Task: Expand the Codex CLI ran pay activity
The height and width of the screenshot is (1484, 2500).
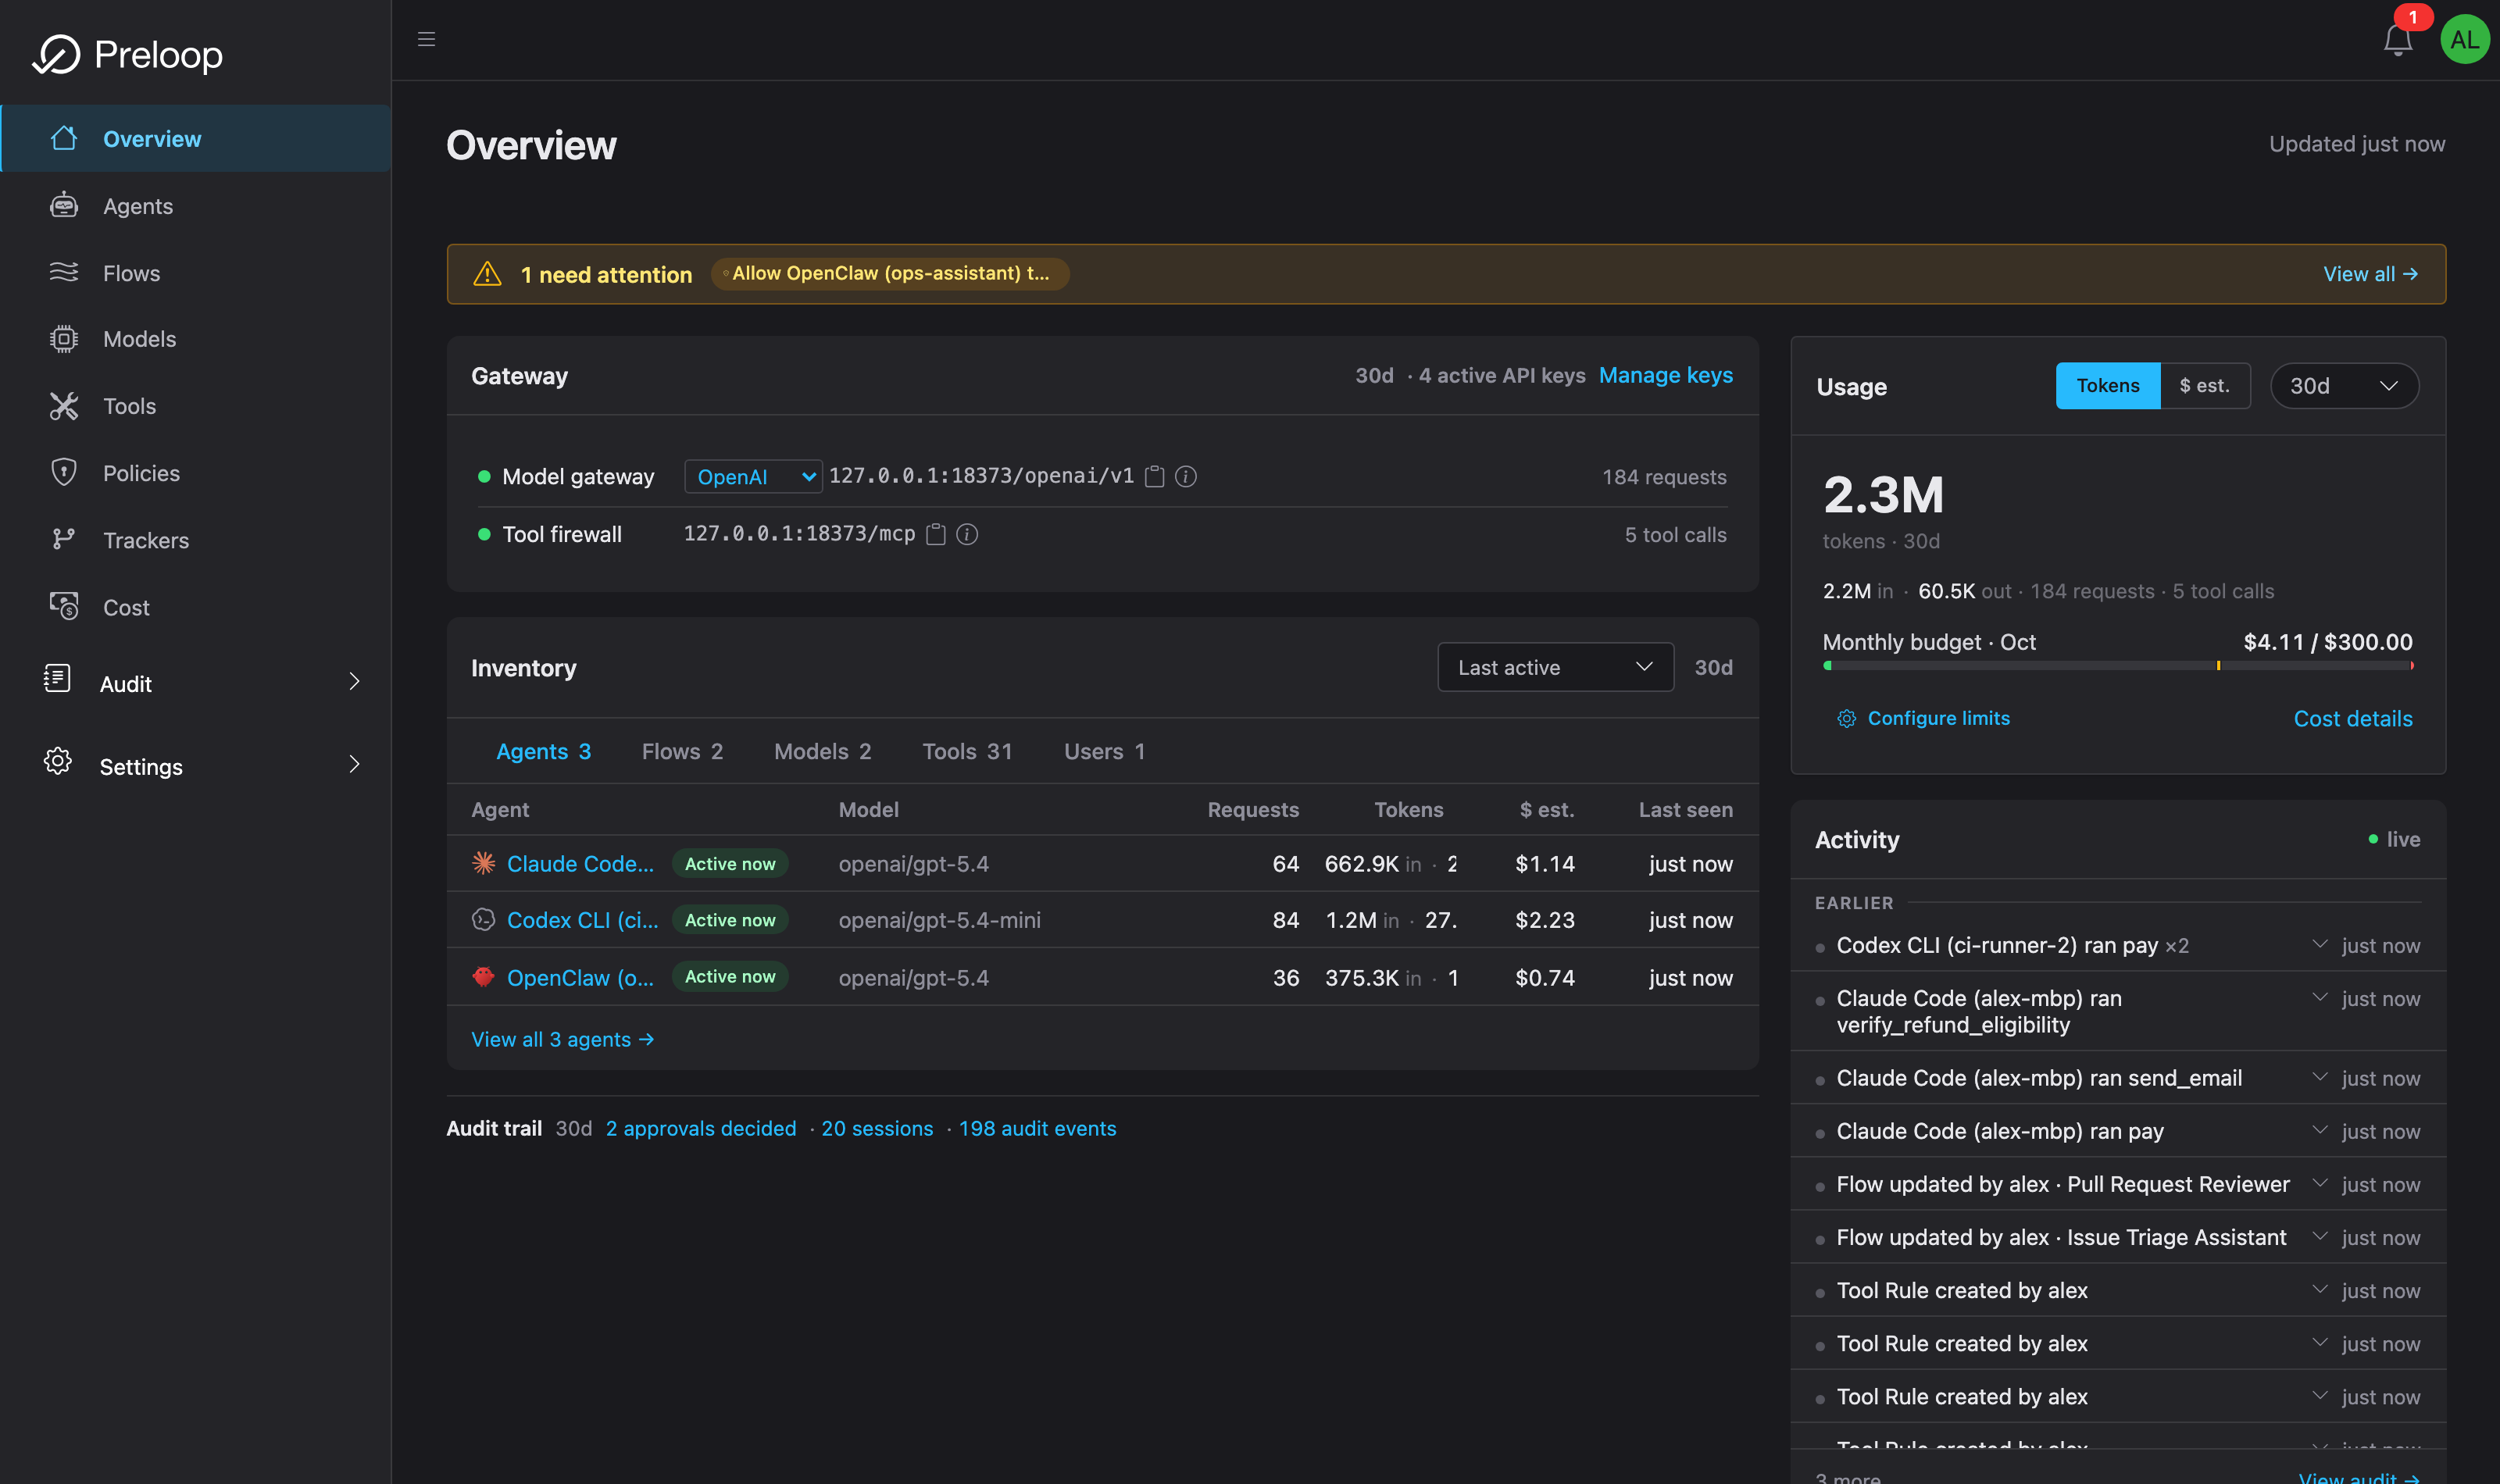Action: click(2319, 944)
